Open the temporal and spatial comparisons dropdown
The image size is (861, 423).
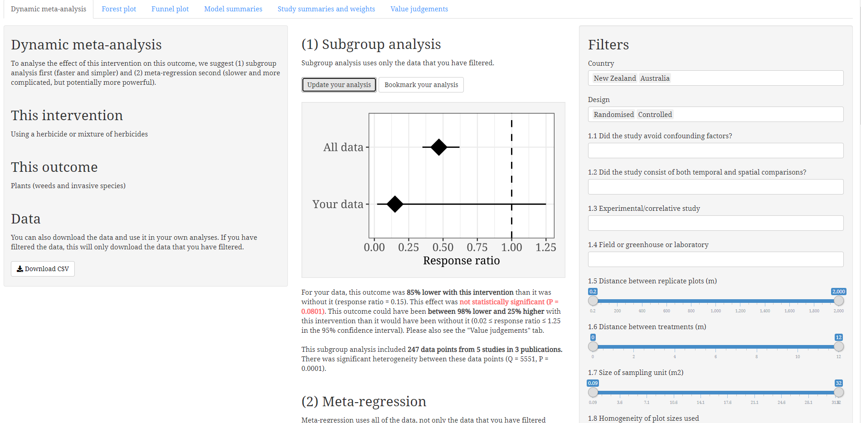715,186
